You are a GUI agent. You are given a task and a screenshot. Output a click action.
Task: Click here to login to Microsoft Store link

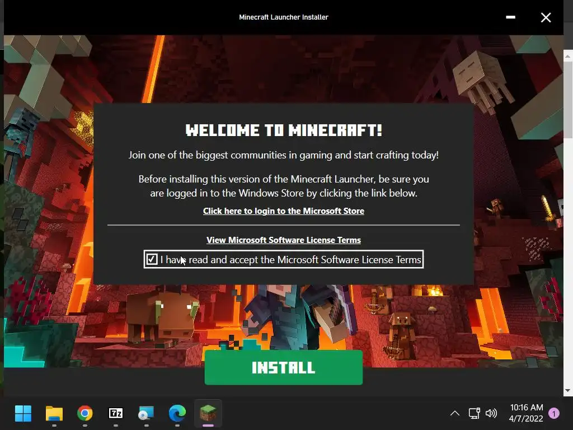(x=284, y=211)
